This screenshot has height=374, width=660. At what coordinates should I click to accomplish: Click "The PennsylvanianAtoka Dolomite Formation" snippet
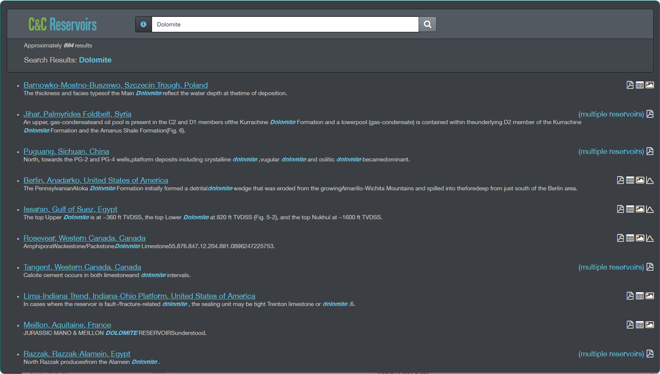(x=300, y=189)
